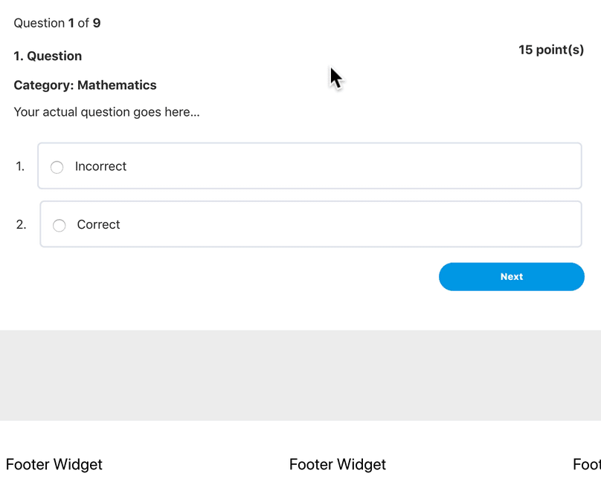The image size is (601, 499).
Task: Click the word "Category:" in bold label
Action: (43, 85)
